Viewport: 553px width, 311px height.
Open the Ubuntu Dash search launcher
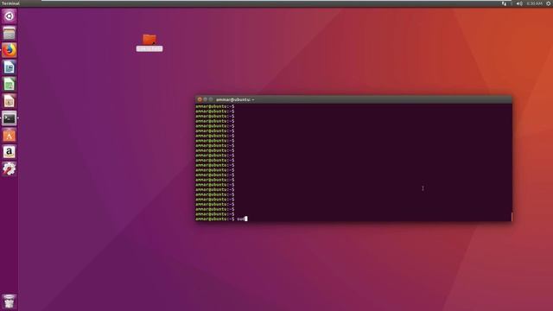10,16
